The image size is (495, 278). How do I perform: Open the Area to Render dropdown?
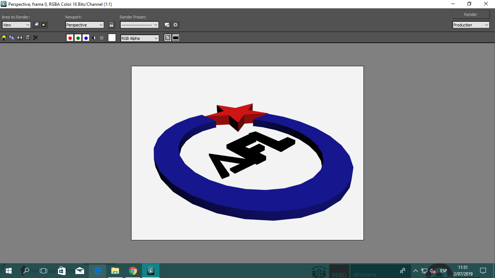(16, 25)
